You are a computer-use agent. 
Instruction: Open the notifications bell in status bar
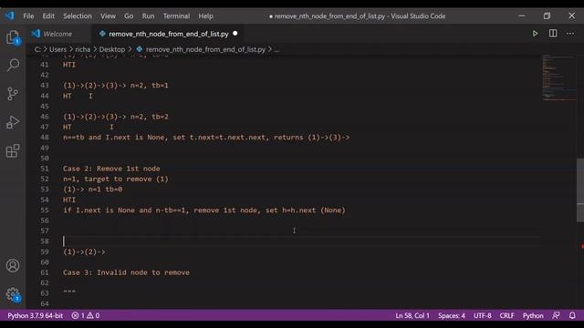(572, 315)
